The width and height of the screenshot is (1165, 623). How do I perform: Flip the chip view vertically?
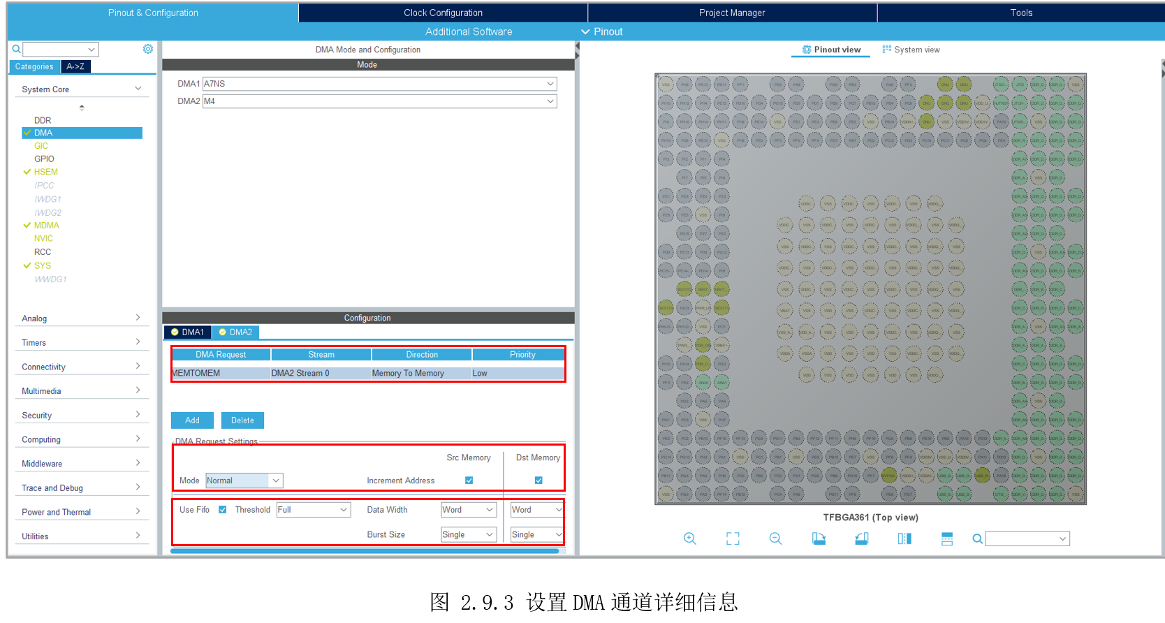tap(947, 538)
